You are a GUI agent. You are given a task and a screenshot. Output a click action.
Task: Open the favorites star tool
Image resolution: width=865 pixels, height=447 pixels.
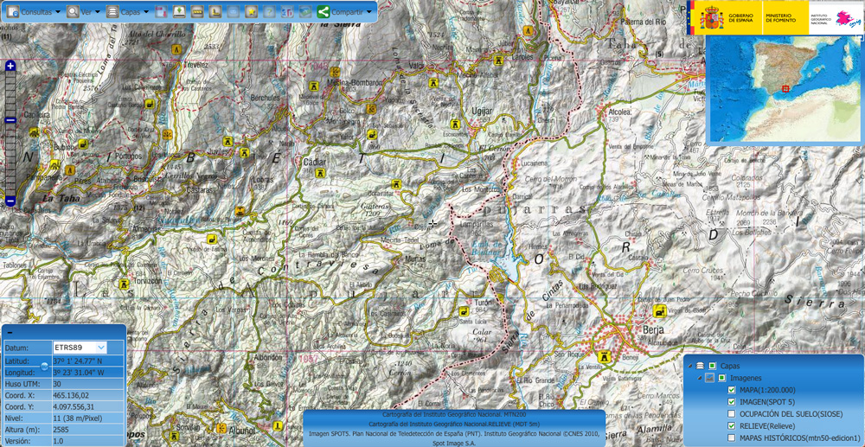coord(252,11)
